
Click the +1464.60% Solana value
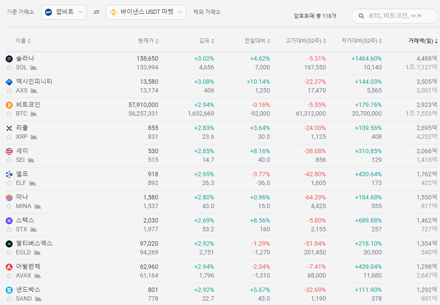367,58
